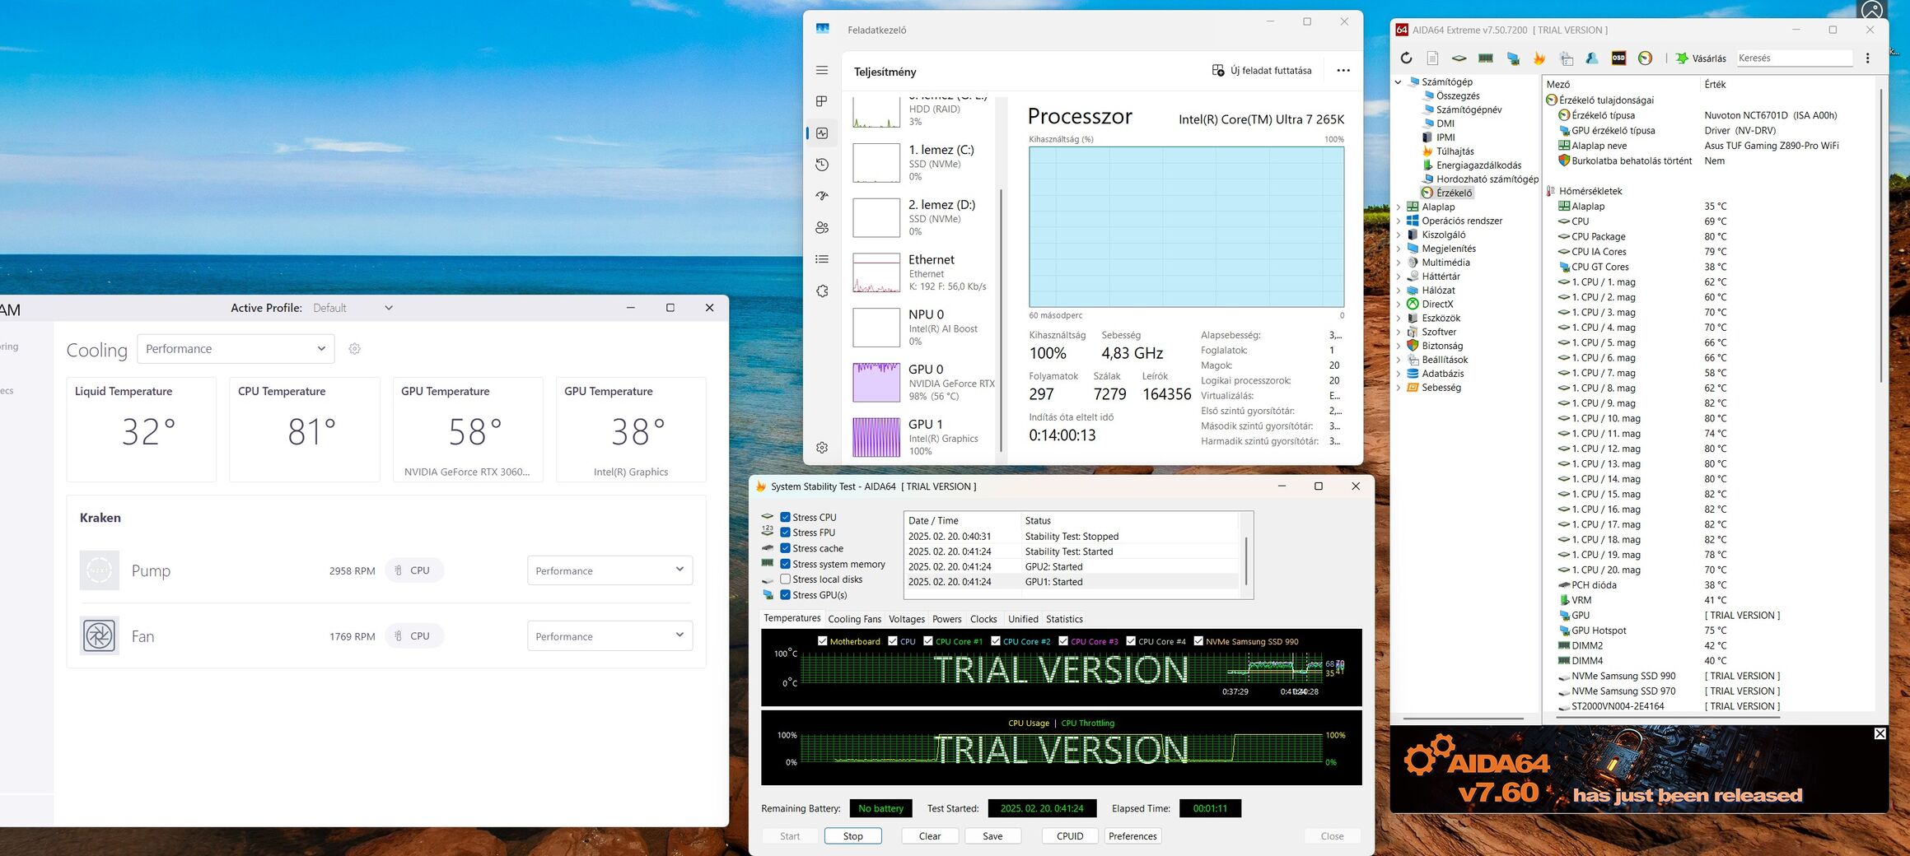The image size is (1910, 856).
Task: Switch to Cooling Fans tab
Action: tap(854, 619)
